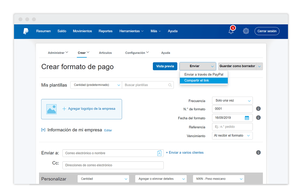Open the Vencimiento dropdown
The image size is (302, 196).
232,136
